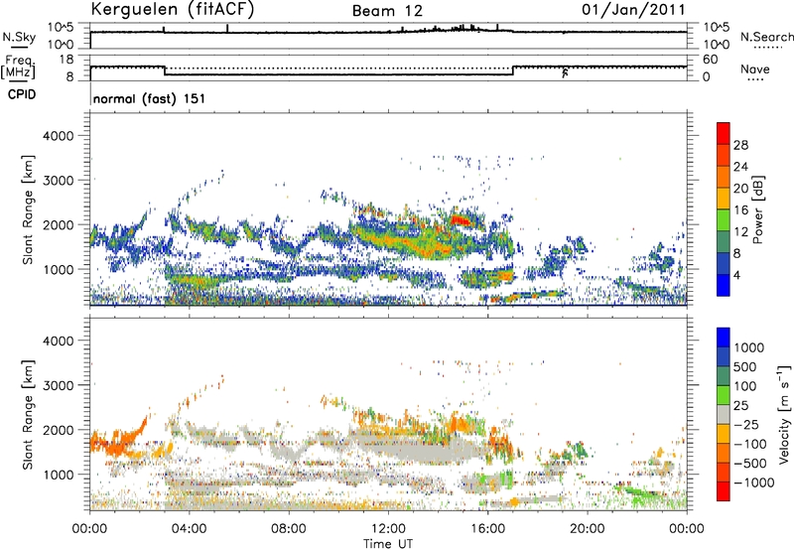This screenshot has height=550, width=794.
Task: Click the frequency step-up near 17:00
Action: pos(513,70)
